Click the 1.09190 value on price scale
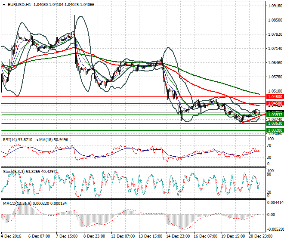Viewport: 284px width, 241px height. point(274,6)
